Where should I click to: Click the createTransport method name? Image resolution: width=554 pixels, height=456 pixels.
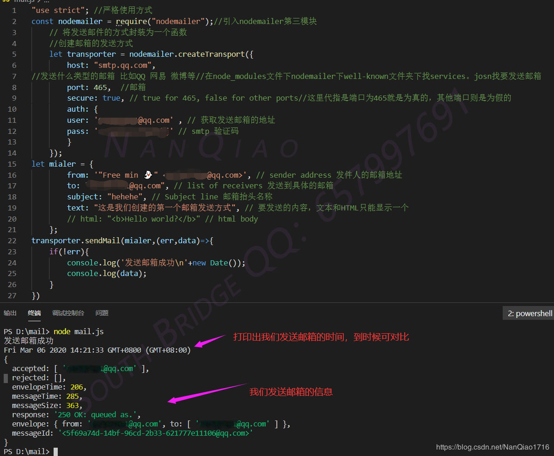211,54
